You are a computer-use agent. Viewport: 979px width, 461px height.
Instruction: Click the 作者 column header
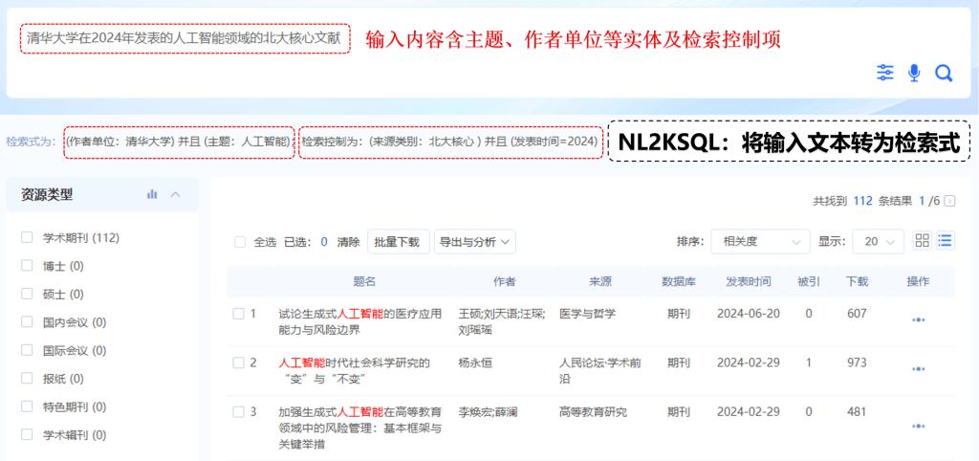point(505,281)
